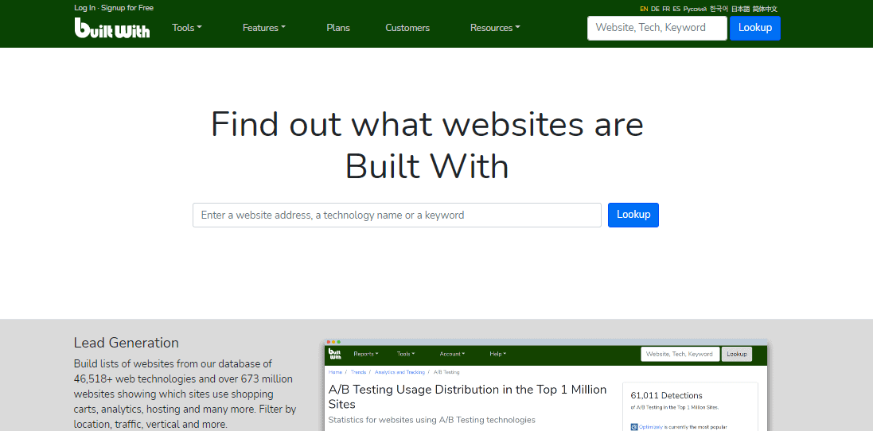Click the BuiltWith logo in header
The image size is (873, 431).
(x=112, y=28)
